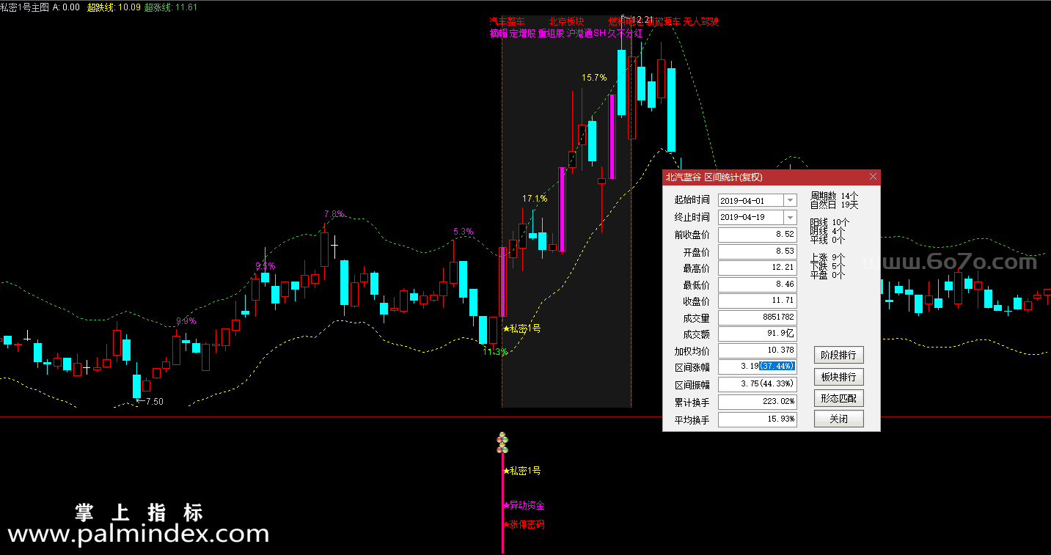Click the 7.8% magenta annotation
The height and width of the screenshot is (555, 1051).
[x=334, y=214]
